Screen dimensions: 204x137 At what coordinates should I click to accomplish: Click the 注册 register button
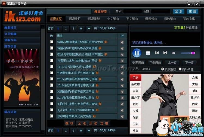(193, 11)
